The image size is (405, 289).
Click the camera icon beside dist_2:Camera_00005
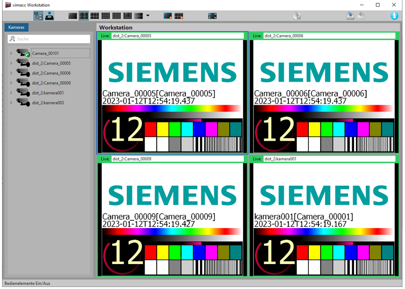(x=23, y=63)
